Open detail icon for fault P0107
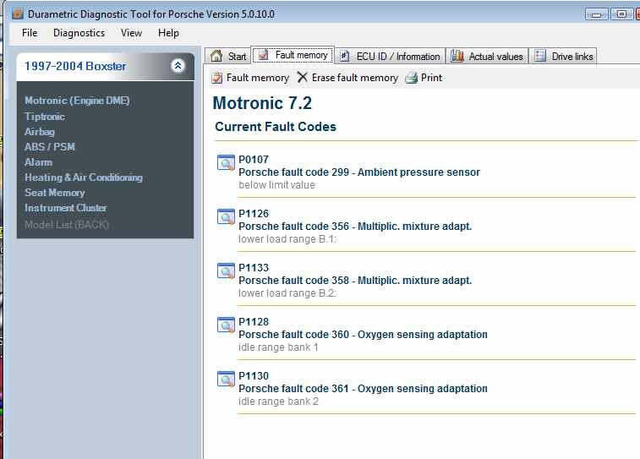Image resolution: width=640 pixels, height=459 pixels. 226,163
